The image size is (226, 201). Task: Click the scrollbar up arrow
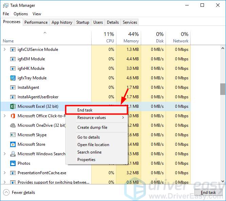(x=223, y=48)
